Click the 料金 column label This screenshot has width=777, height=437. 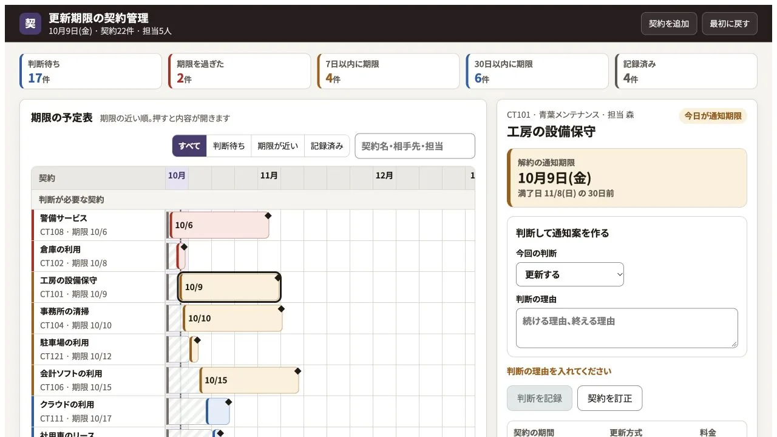708,433
